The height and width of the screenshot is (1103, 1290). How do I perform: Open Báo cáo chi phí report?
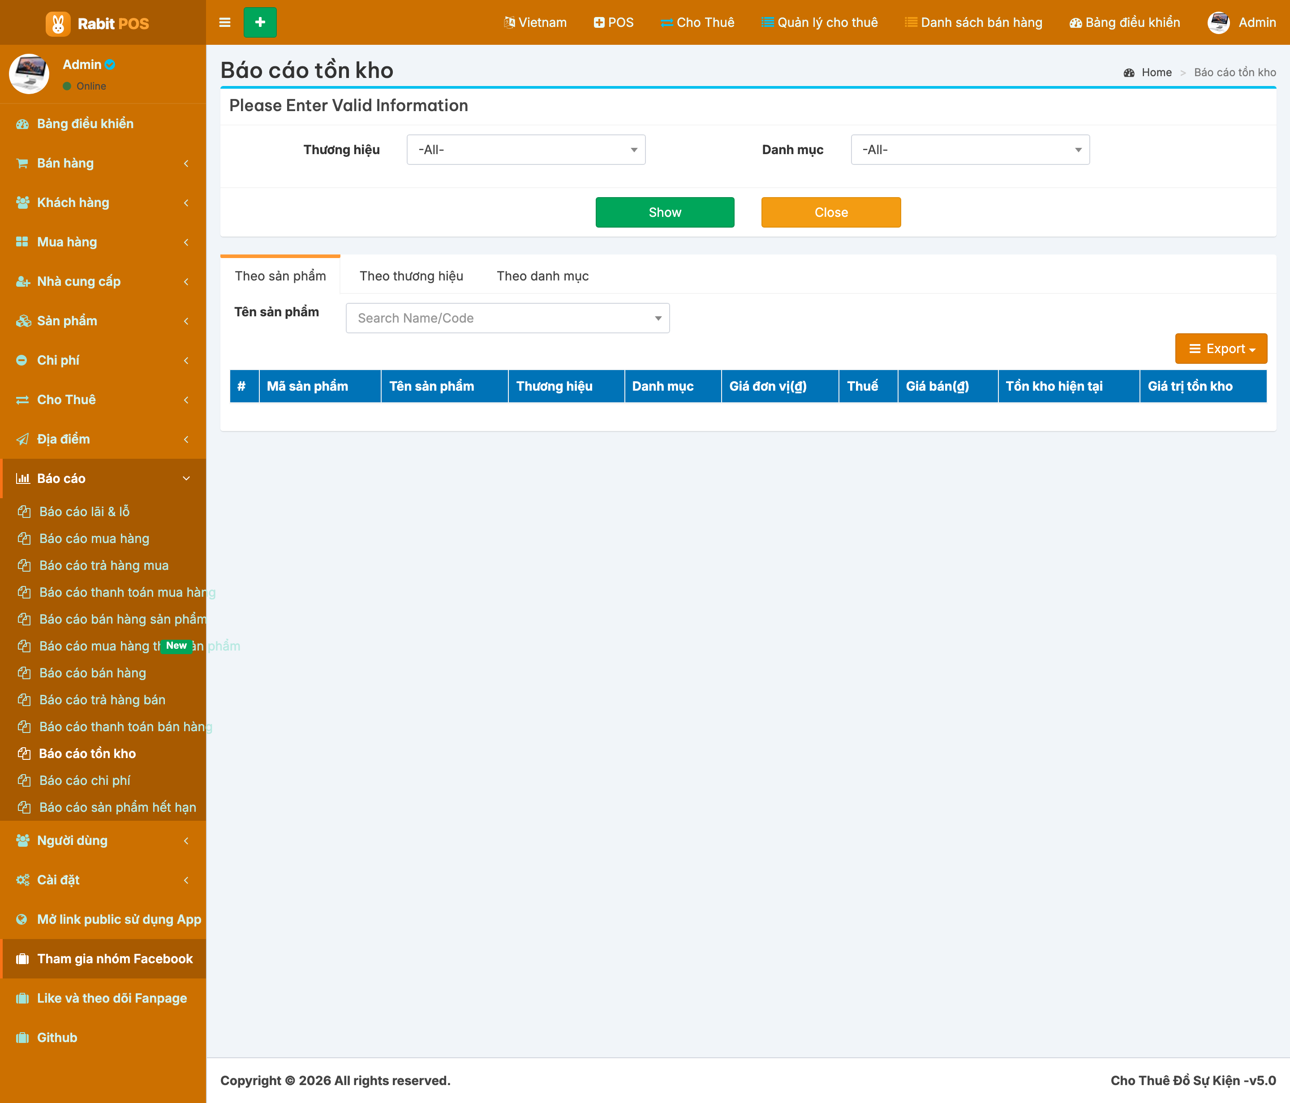coord(85,780)
